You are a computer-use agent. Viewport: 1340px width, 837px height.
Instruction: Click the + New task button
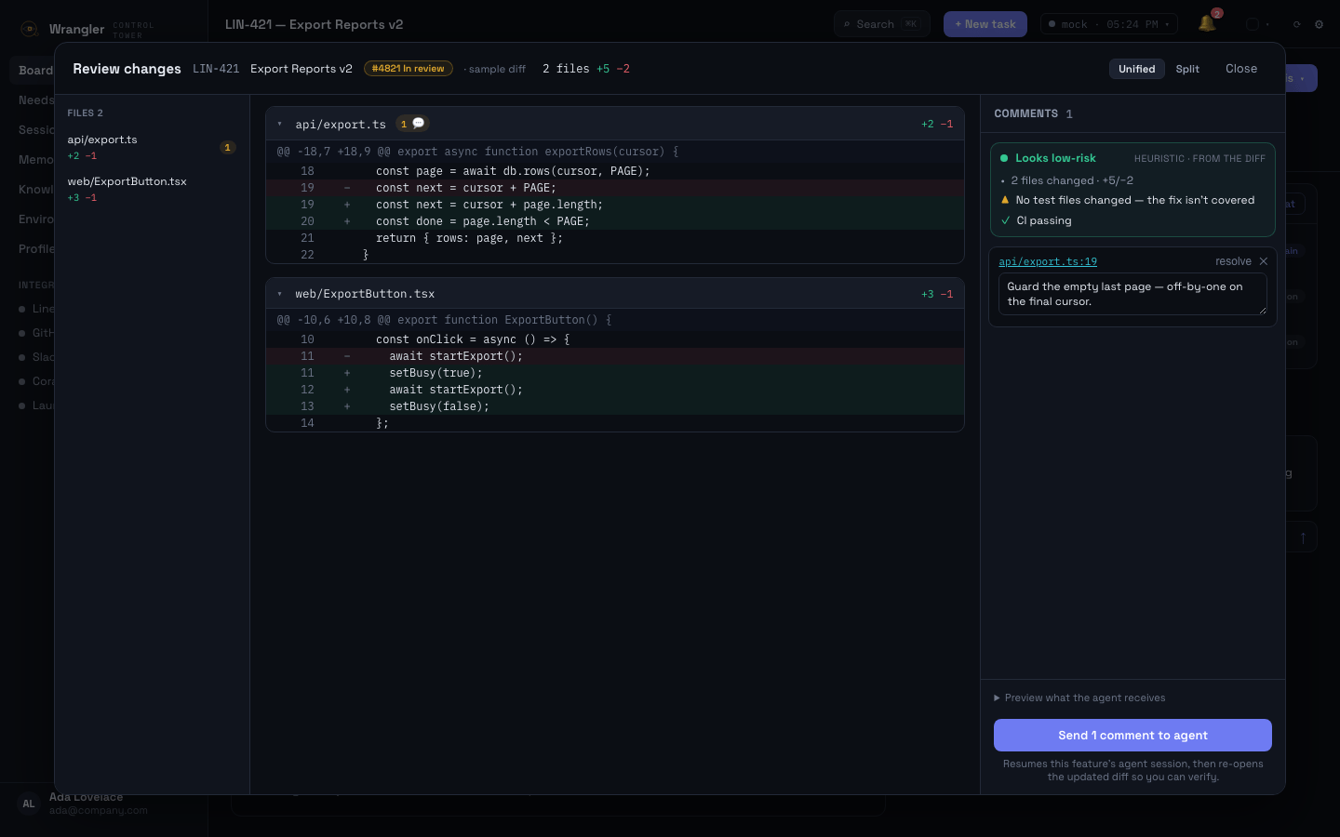(x=985, y=24)
